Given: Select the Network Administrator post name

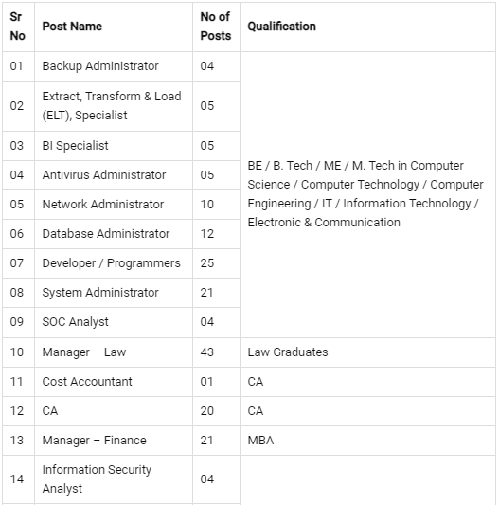Looking at the screenshot, I should (x=103, y=205).
